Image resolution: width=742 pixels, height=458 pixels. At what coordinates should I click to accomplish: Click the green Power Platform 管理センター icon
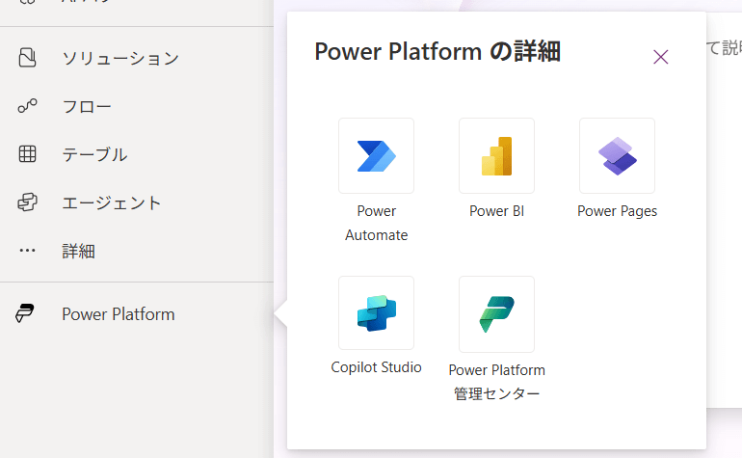496,313
